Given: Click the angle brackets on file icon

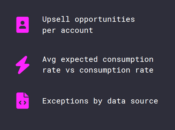Looking at the screenshot, I should coord(22,103).
